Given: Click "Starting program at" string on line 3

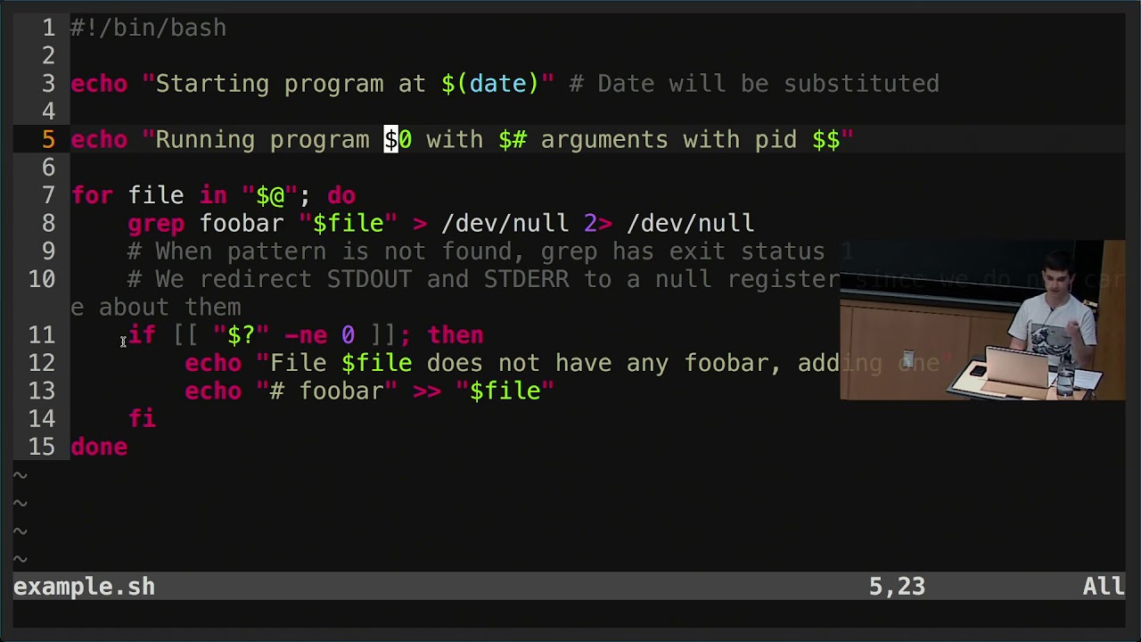Looking at the screenshot, I should pyautogui.click(x=291, y=84).
